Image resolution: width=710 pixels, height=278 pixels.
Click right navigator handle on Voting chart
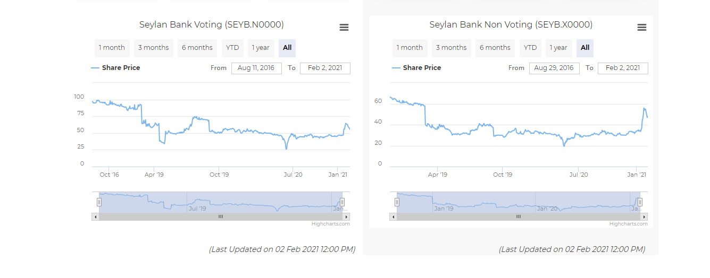tap(342, 202)
